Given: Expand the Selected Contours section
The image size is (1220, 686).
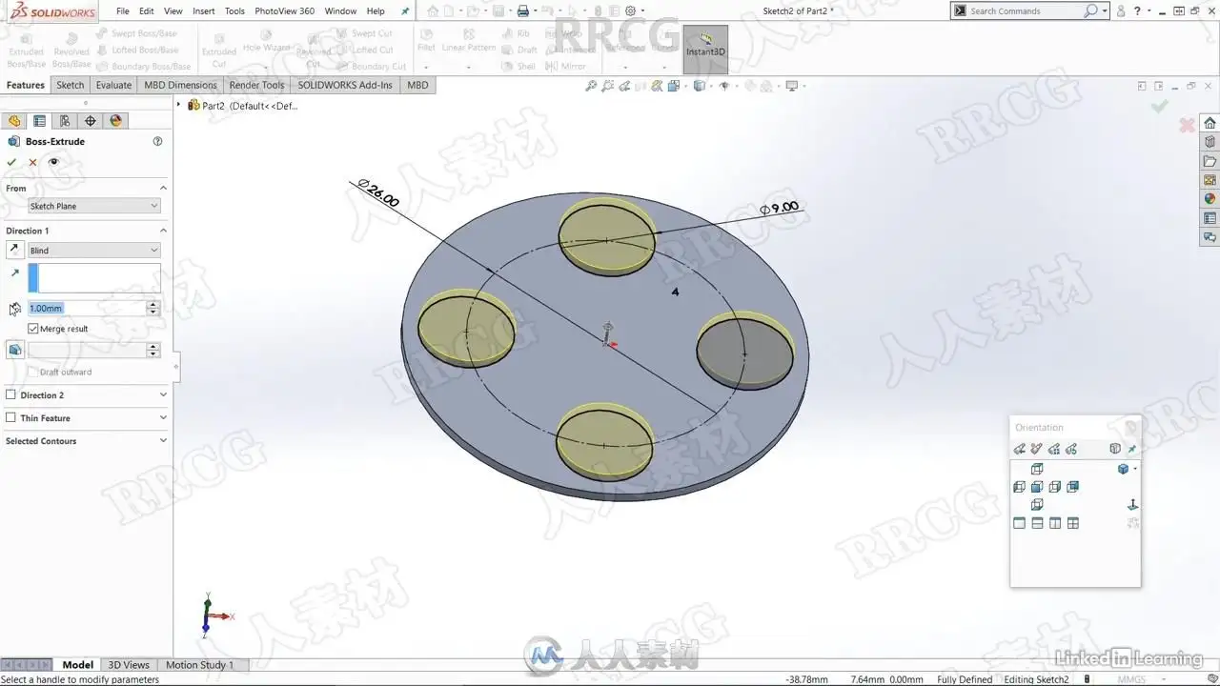Looking at the screenshot, I should click(163, 440).
